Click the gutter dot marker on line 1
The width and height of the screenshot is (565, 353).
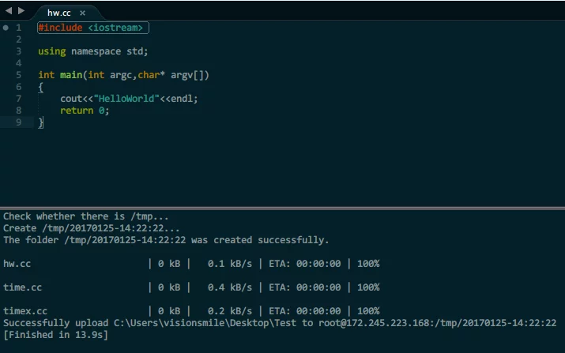6,28
